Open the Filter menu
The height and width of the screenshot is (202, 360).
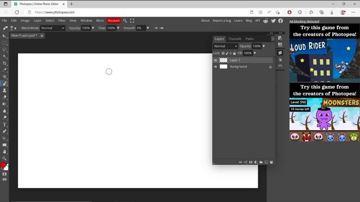tap(62, 21)
